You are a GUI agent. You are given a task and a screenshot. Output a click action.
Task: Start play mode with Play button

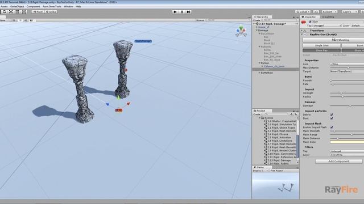175,12
